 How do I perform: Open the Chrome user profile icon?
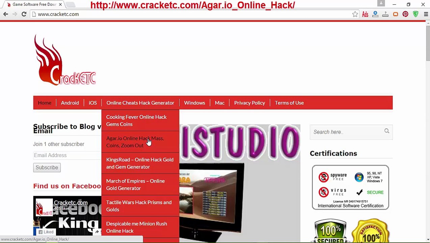(381, 3)
